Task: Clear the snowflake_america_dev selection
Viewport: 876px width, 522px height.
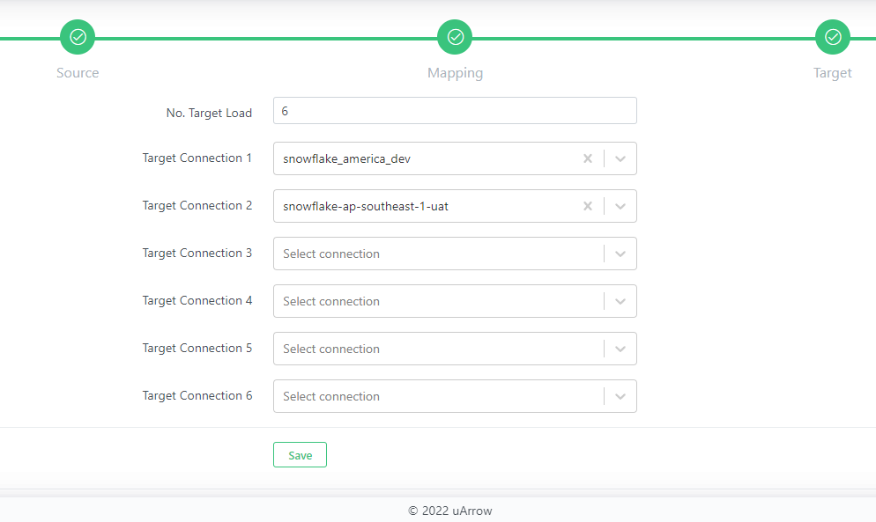Action: pyautogui.click(x=588, y=158)
